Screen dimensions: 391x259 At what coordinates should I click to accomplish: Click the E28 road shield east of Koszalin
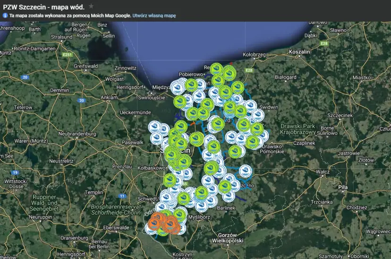point(323,43)
